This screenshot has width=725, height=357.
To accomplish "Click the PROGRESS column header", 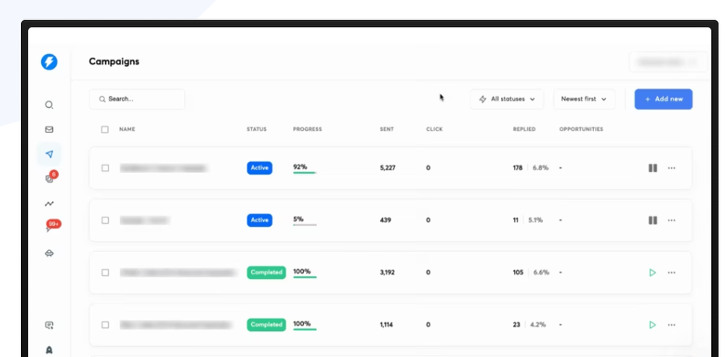I will (x=307, y=130).
